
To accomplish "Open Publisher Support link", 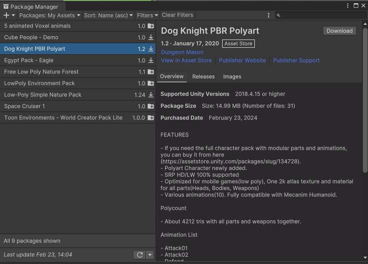I will click(296, 61).
